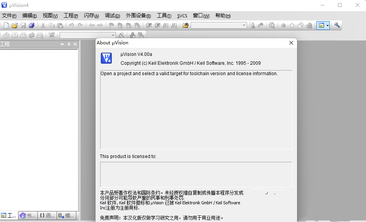Translate current file build toolbar icon
The image size is (366, 222).
6,35
